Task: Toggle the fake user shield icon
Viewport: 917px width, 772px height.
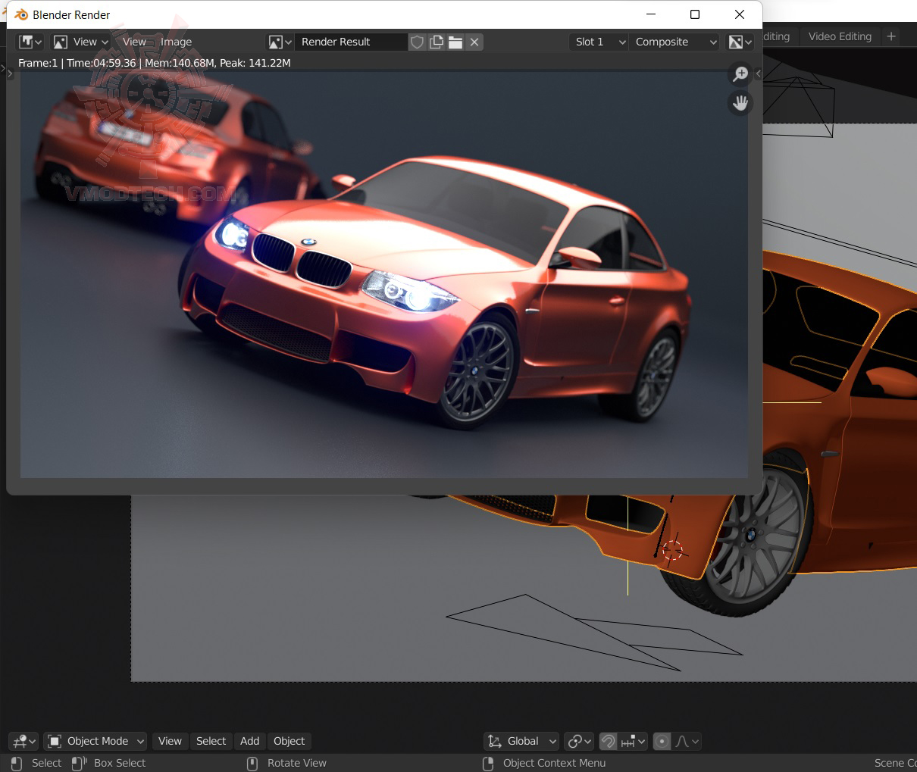Action: pyautogui.click(x=417, y=42)
